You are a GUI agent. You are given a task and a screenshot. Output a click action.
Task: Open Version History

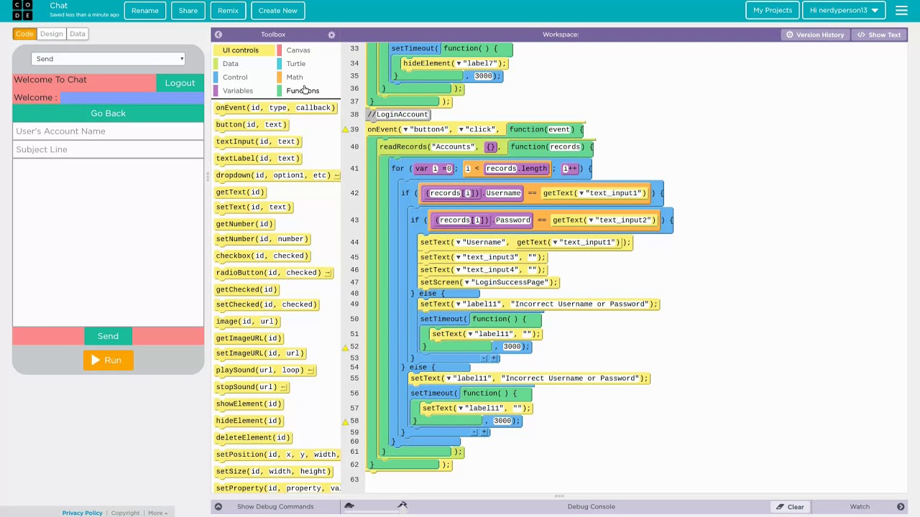coord(815,34)
